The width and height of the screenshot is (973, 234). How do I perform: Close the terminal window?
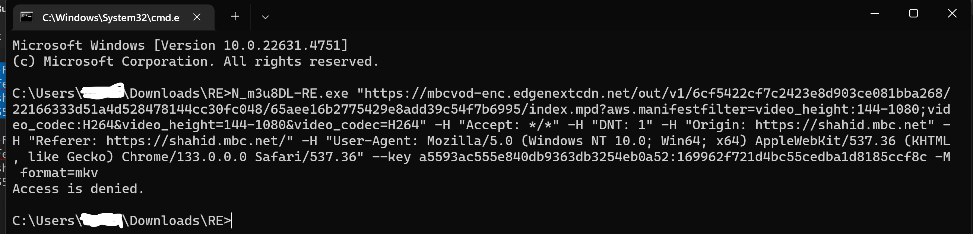click(x=952, y=14)
